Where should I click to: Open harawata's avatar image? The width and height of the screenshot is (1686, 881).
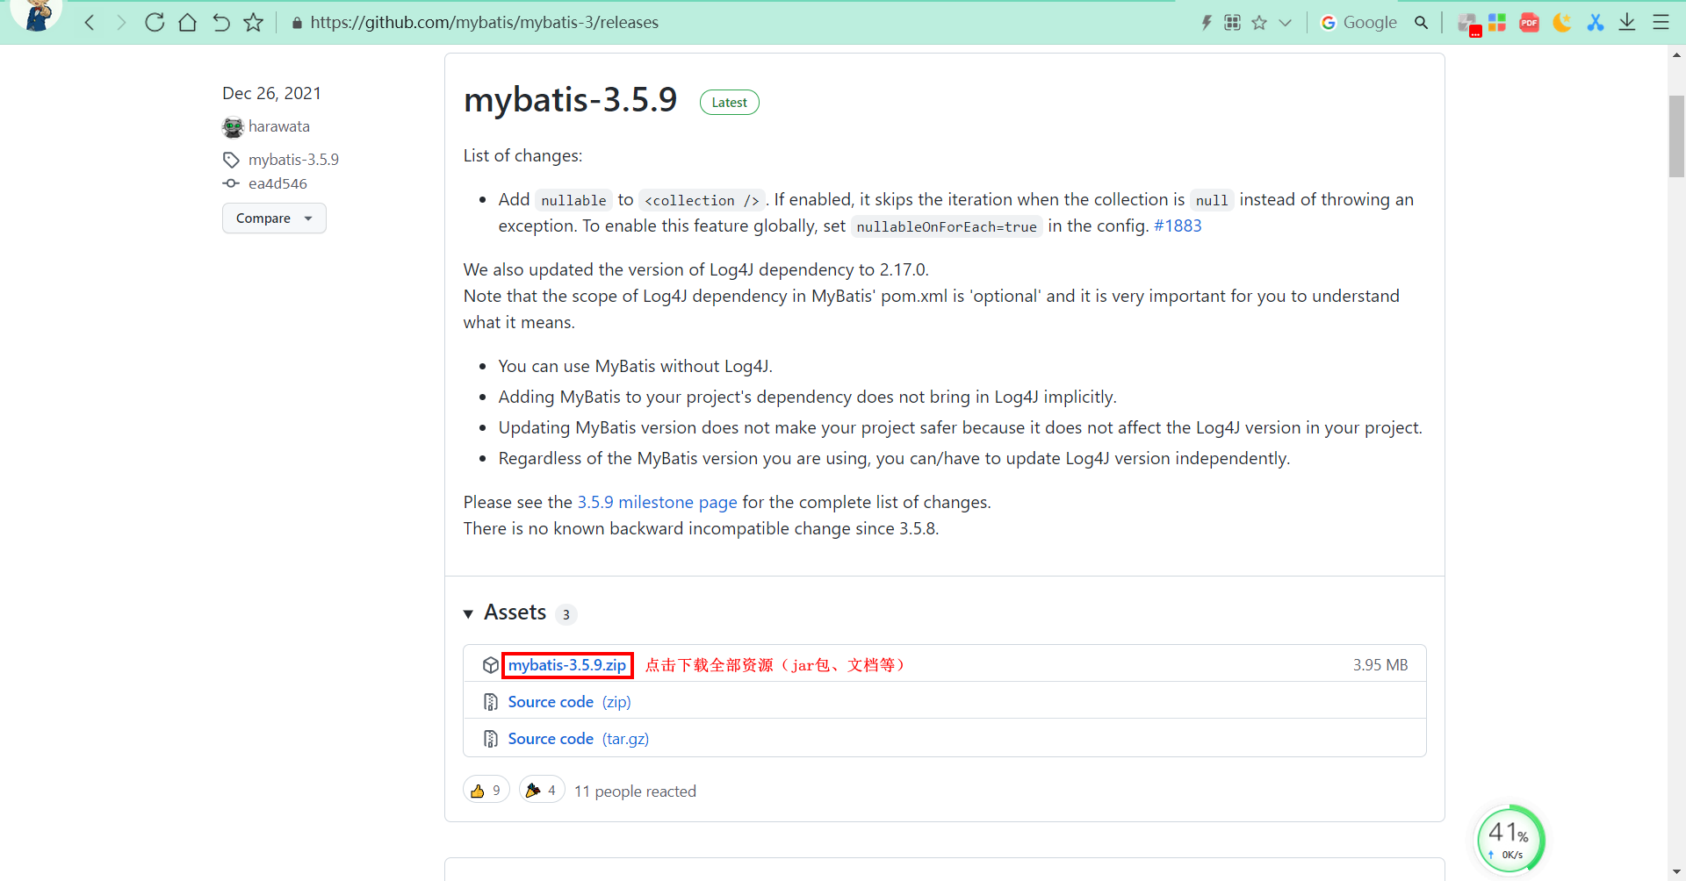click(x=233, y=127)
